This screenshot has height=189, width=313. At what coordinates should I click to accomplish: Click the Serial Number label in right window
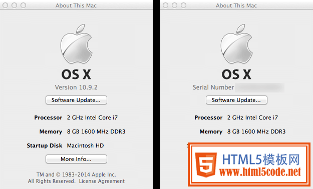pos(213,87)
